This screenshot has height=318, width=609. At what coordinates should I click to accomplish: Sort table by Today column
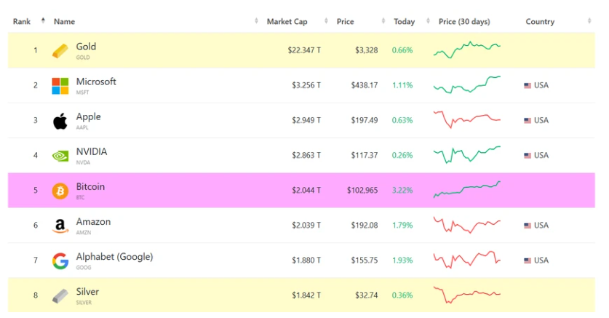(x=404, y=22)
